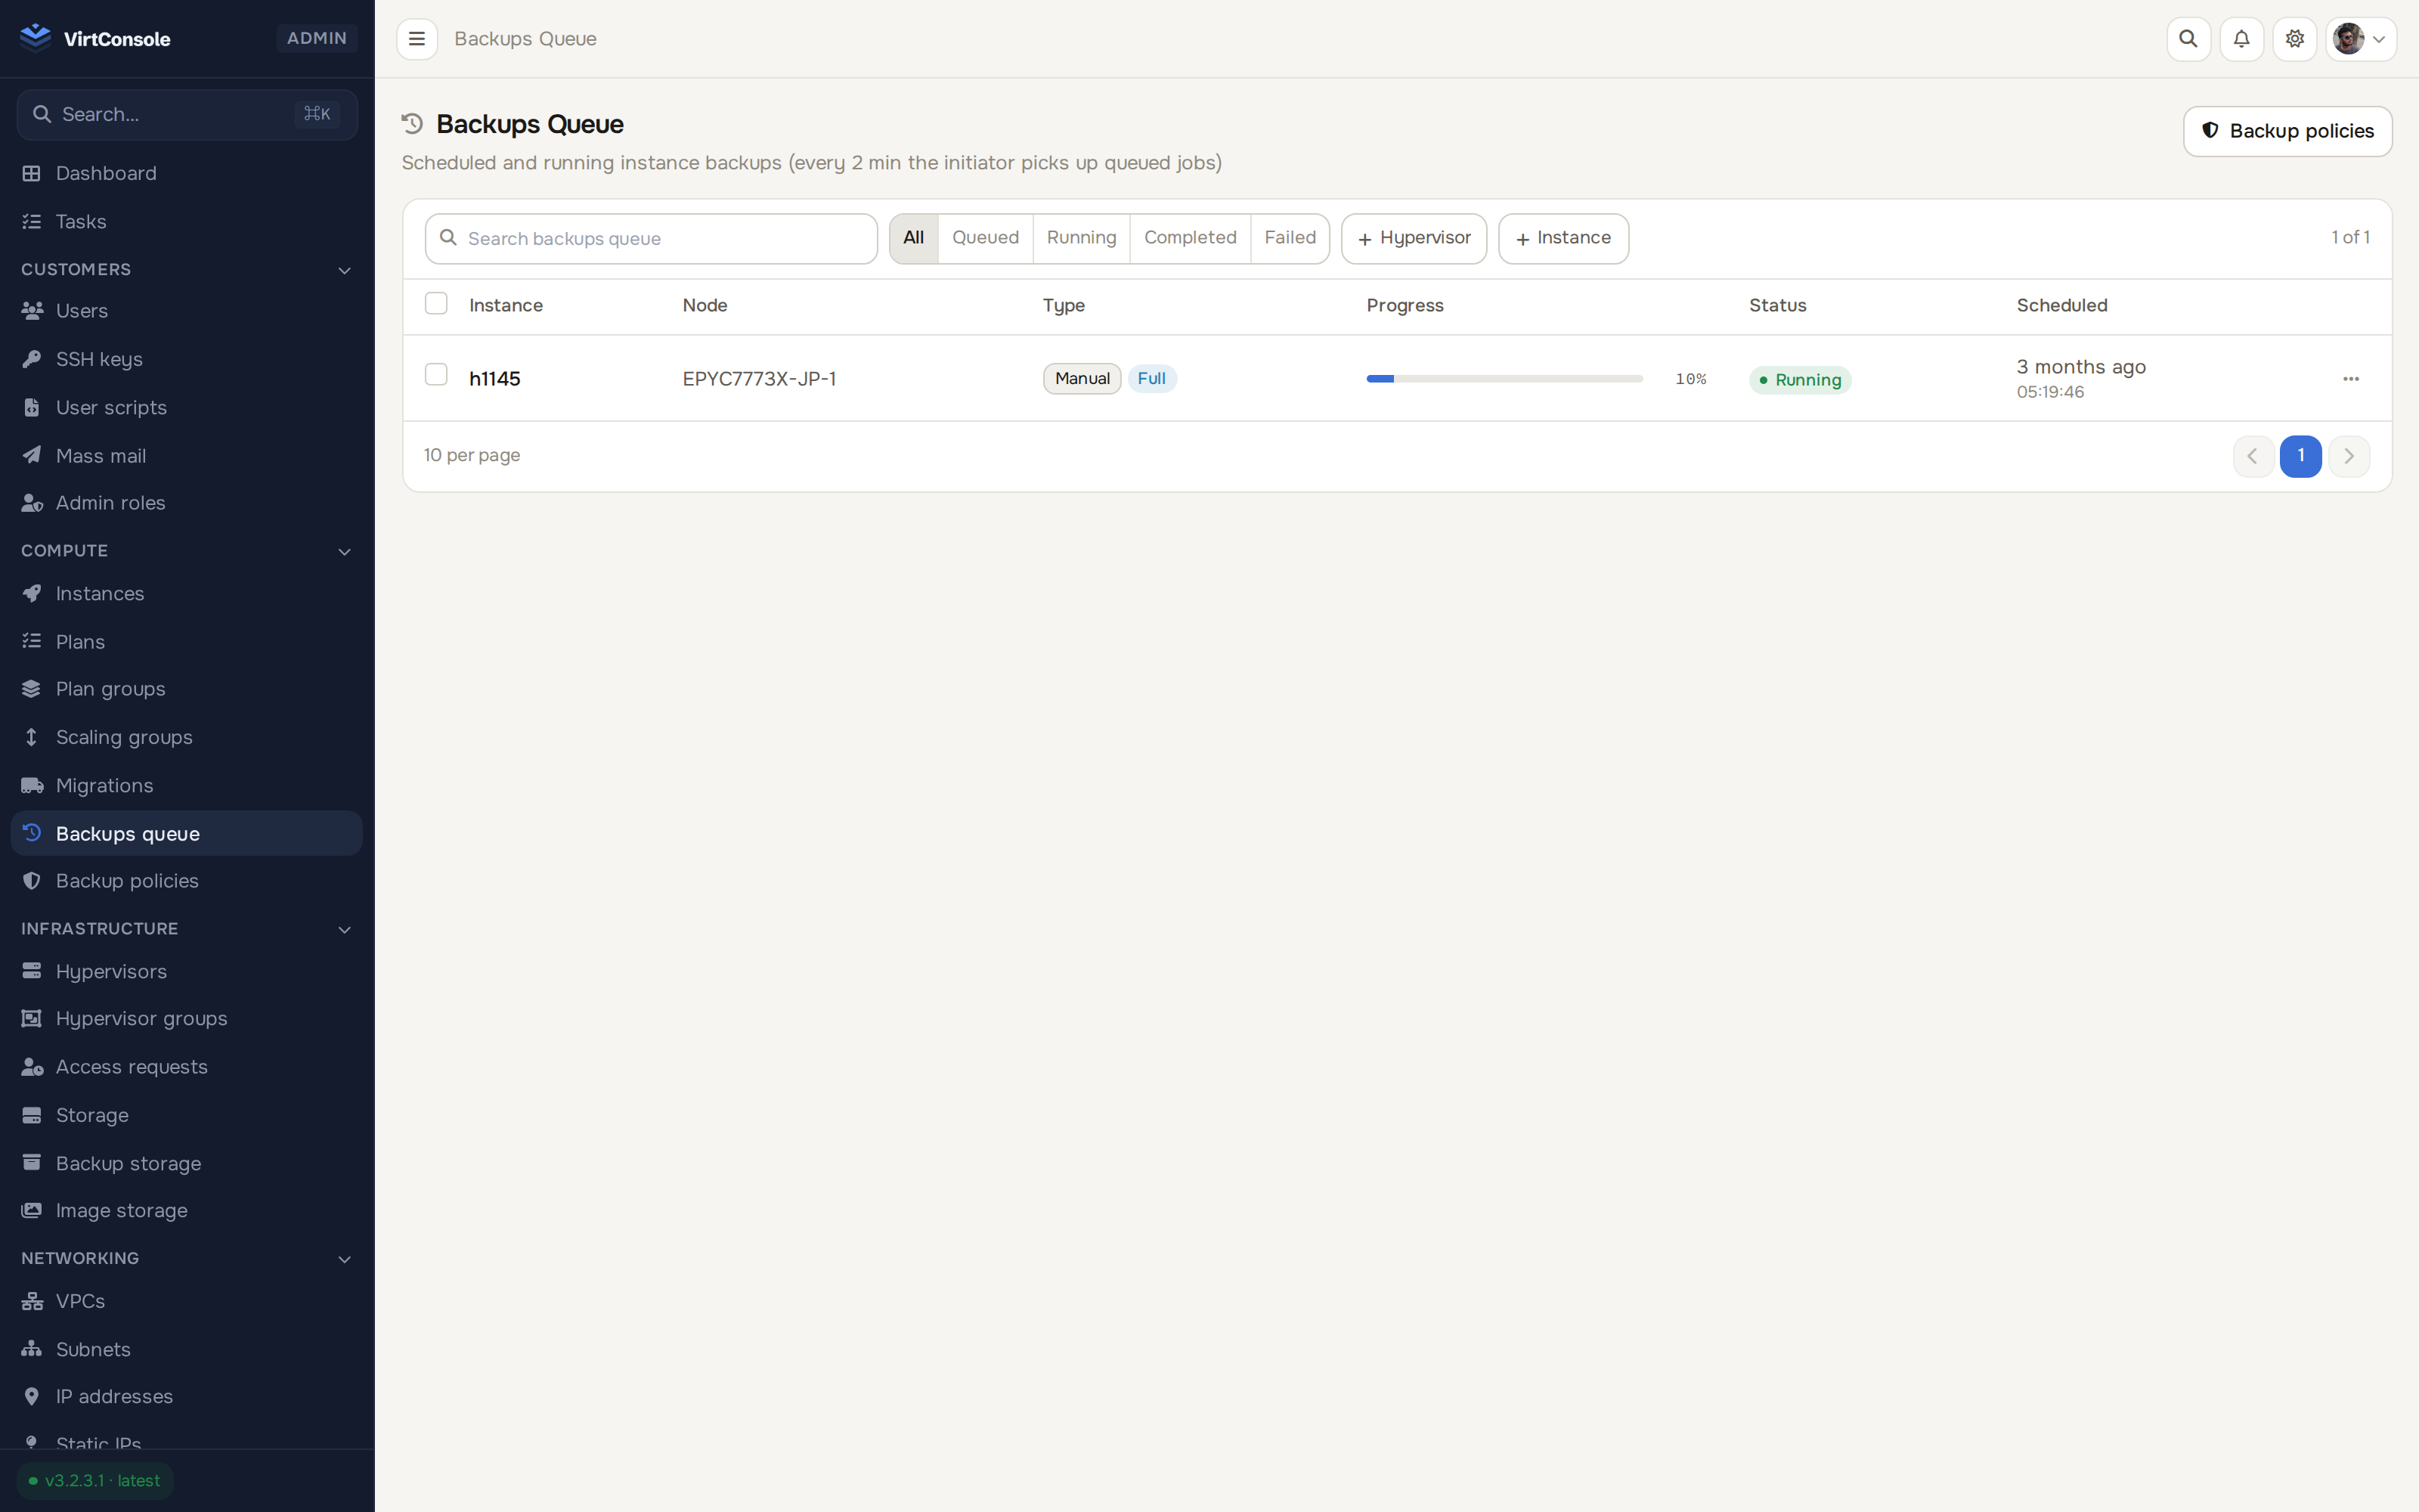The height and width of the screenshot is (1512, 2419).
Task: Open the user avatar menu
Action: pyautogui.click(x=2360, y=39)
